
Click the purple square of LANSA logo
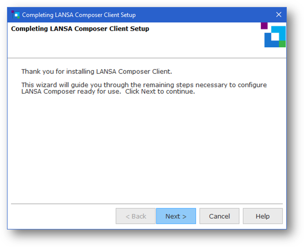pos(264,25)
